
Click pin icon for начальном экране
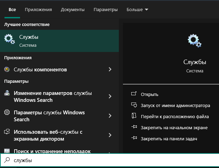point(134,127)
